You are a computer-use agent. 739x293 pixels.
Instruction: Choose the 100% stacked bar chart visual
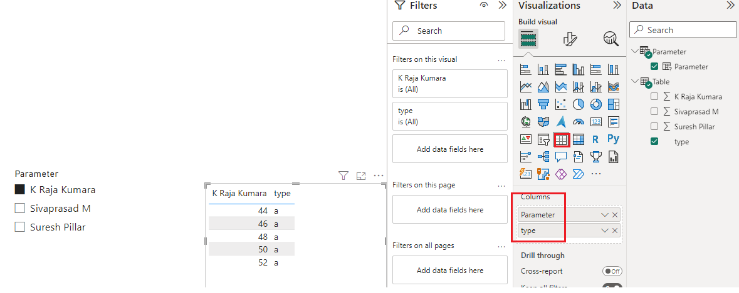coord(595,70)
